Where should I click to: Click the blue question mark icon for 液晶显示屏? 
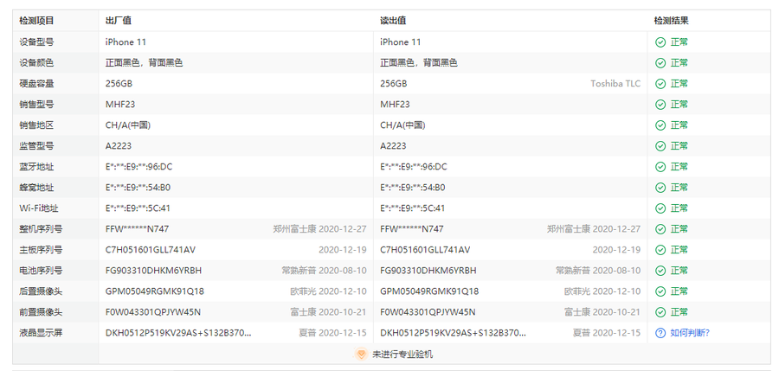660,333
